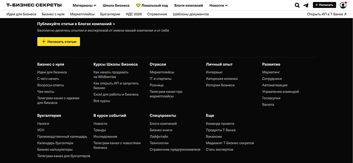Open the Маркетинг link under Развитие

coord(271,72)
